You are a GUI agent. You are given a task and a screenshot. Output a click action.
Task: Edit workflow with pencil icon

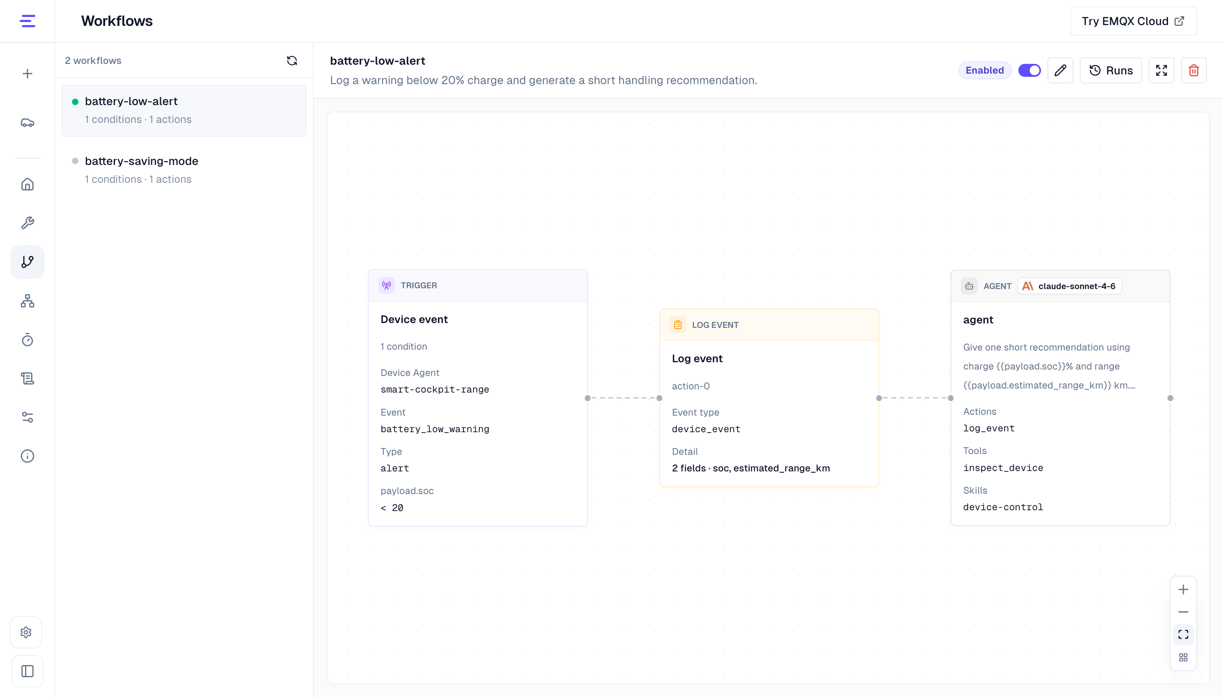pyautogui.click(x=1060, y=70)
